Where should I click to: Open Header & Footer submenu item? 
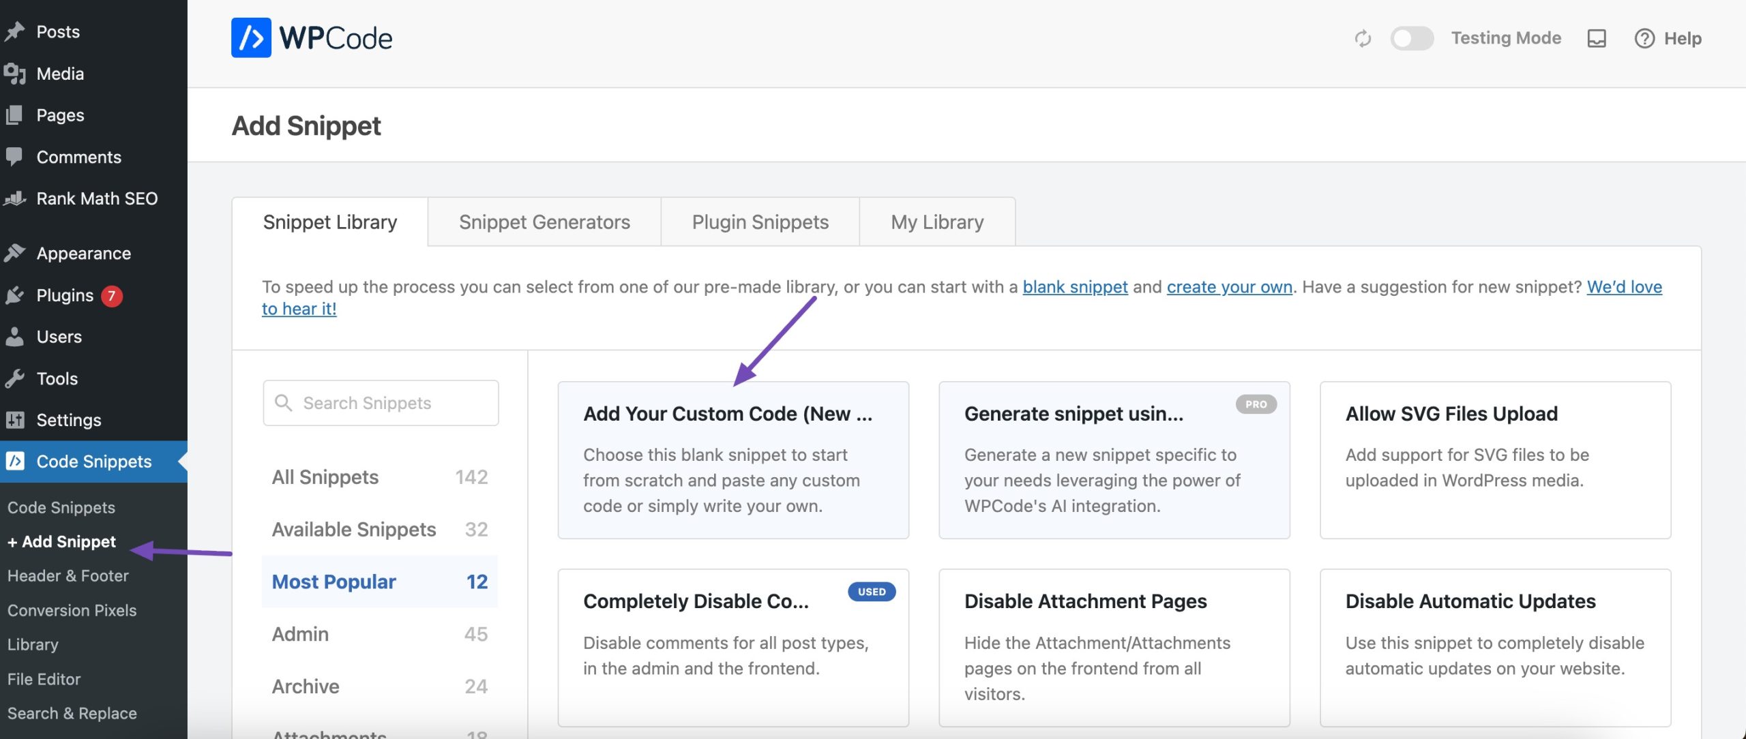[68, 576]
